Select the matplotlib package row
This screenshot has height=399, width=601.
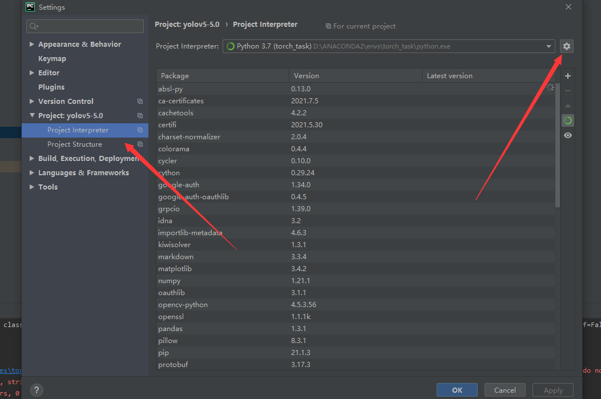(x=356, y=269)
